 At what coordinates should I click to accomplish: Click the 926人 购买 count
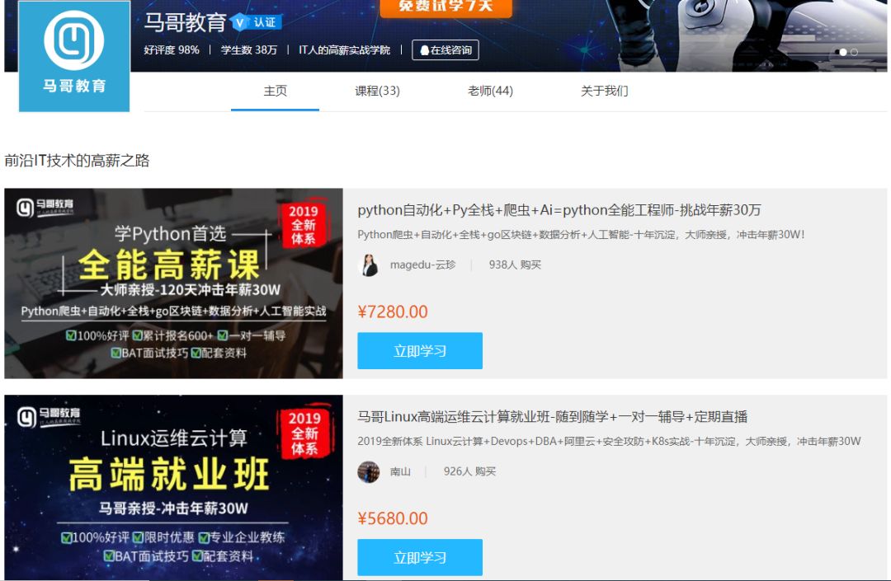(469, 471)
